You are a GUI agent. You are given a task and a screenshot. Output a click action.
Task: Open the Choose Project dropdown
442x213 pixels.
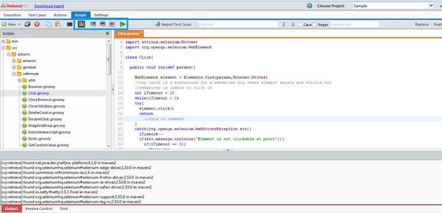431,6
